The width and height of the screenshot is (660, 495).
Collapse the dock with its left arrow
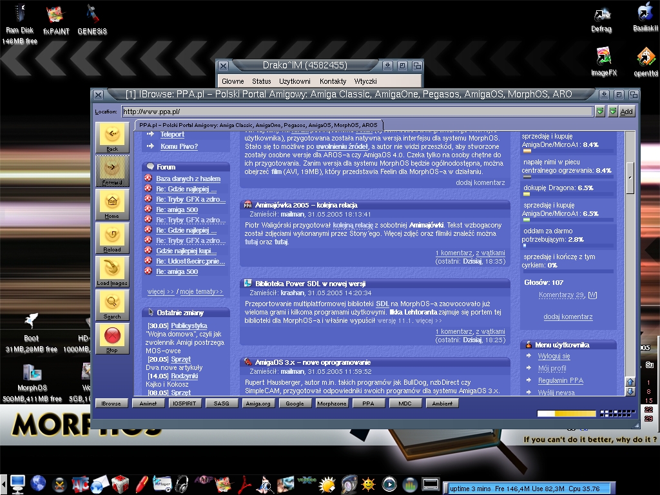(x=3, y=484)
